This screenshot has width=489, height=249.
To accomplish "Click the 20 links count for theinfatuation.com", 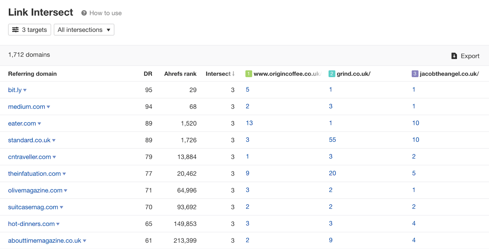I will point(332,173).
